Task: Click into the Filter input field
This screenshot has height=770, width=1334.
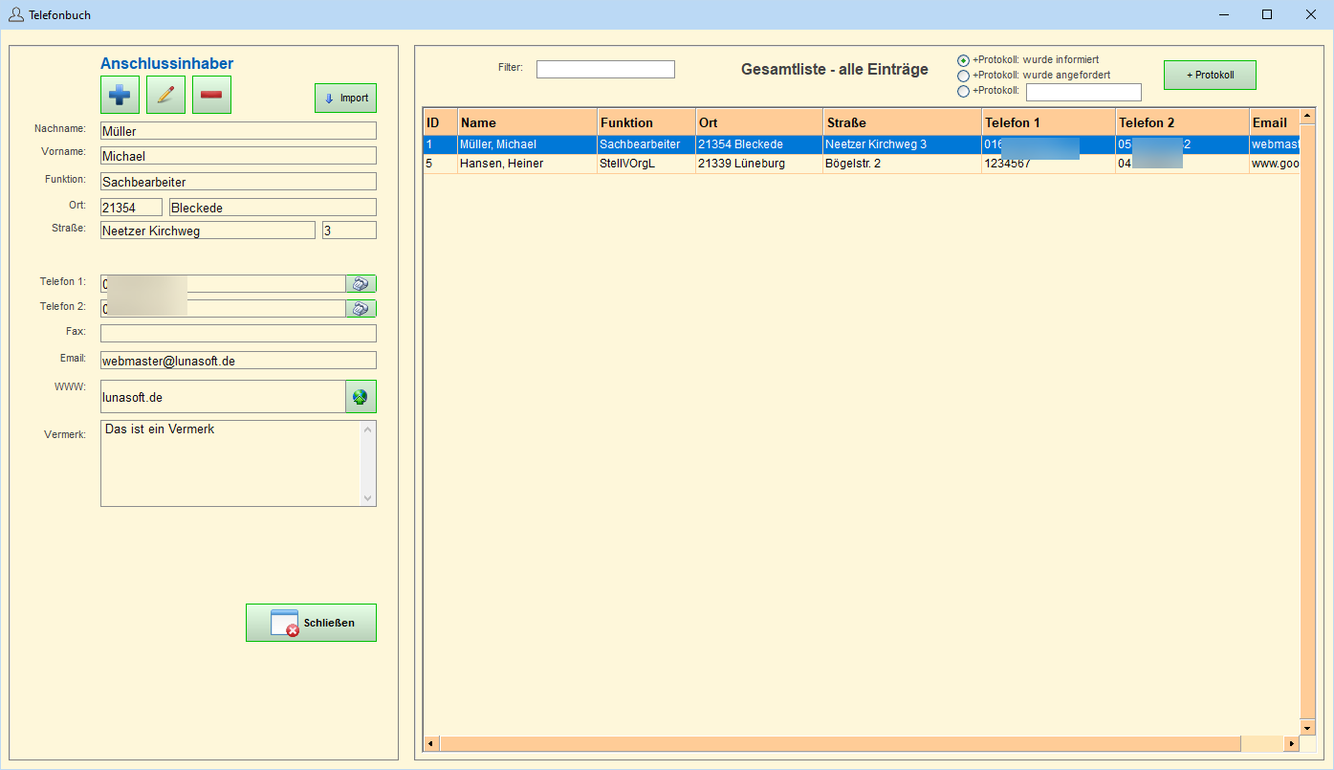Action: coord(605,70)
